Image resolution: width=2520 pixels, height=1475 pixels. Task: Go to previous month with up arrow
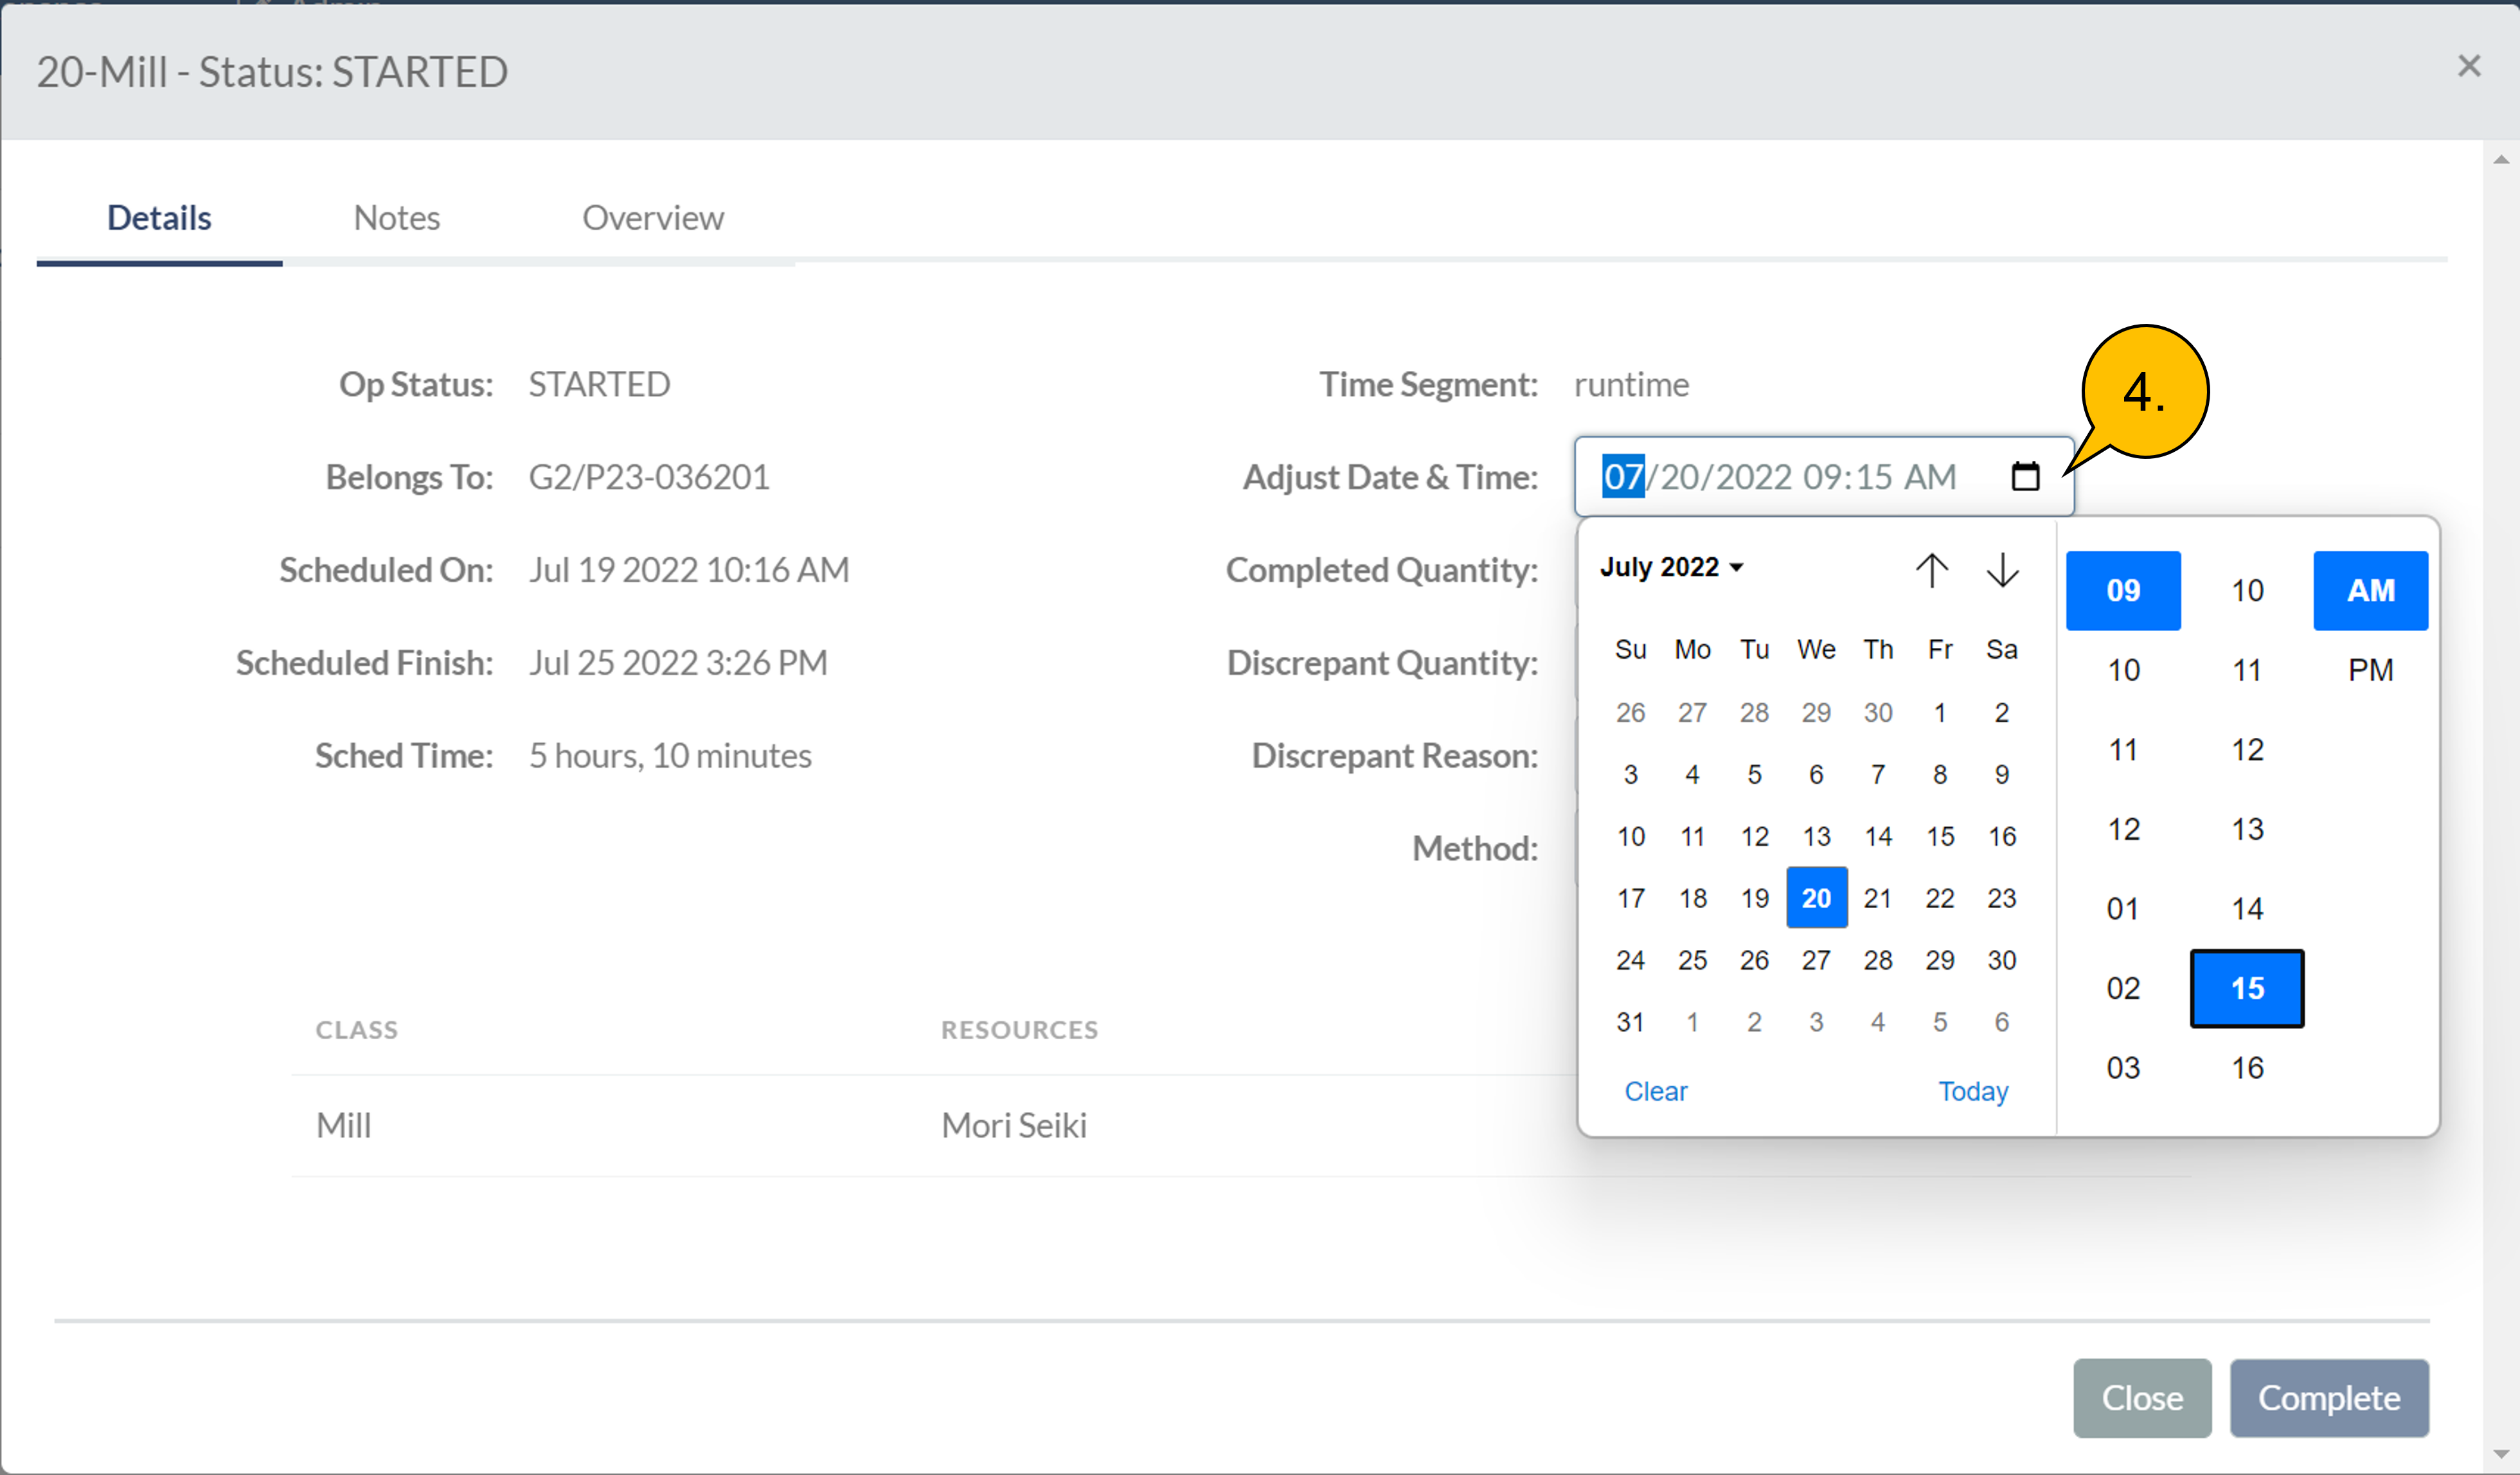1931,570
